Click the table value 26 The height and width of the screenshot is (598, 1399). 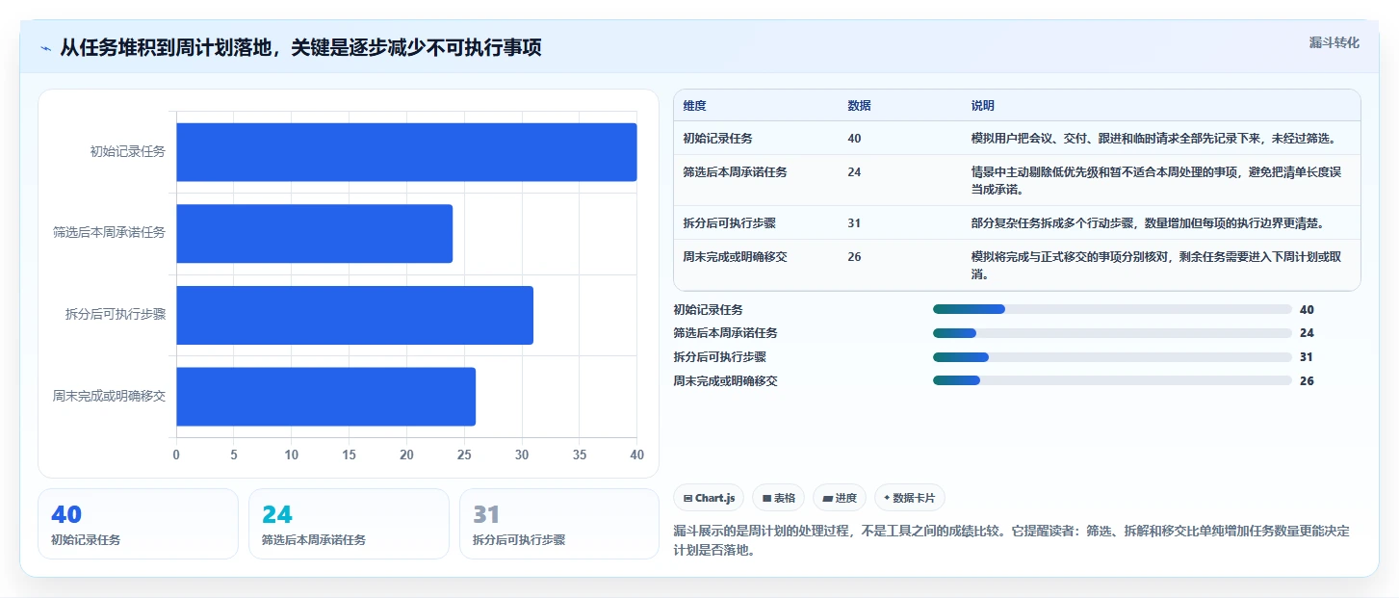point(854,256)
